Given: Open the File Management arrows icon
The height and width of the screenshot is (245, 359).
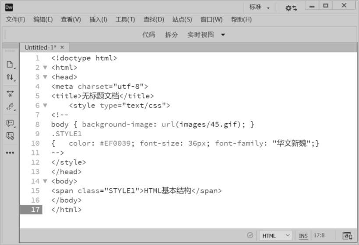Looking at the screenshot, I should (x=10, y=77).
